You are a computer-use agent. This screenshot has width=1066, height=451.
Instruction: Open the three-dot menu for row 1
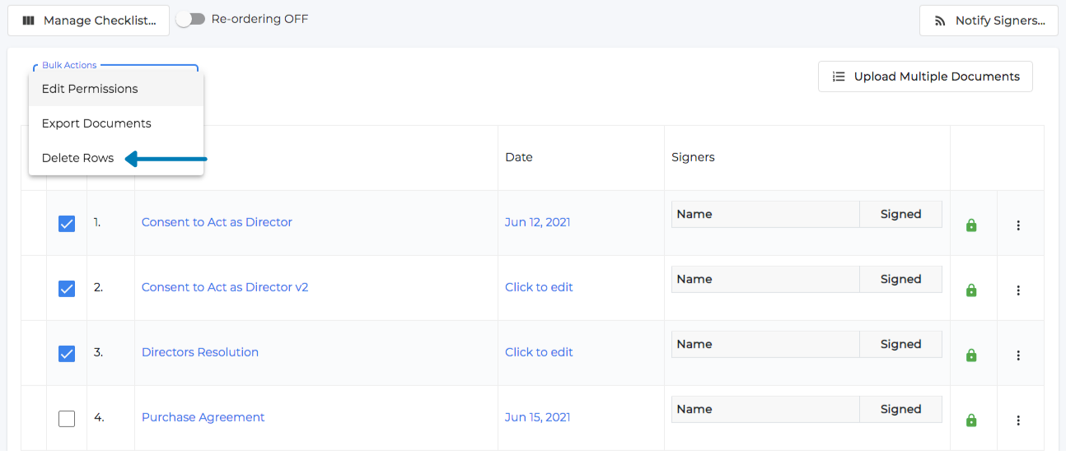click(x=1018, y=225)
